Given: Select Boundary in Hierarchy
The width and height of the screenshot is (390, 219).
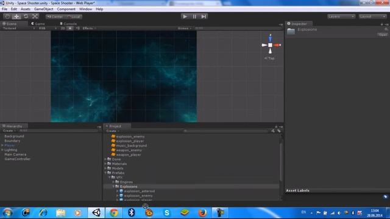Looking at the screenshot, I should click(12, 141).
